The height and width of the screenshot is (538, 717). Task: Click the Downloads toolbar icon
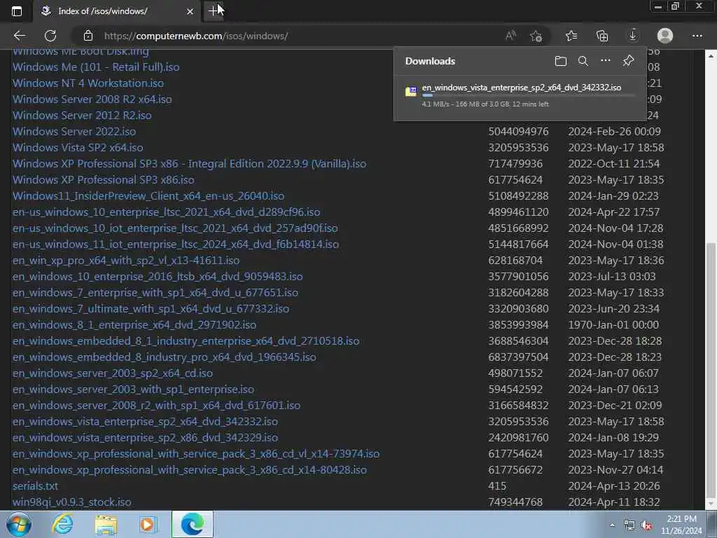click(633, 36)
